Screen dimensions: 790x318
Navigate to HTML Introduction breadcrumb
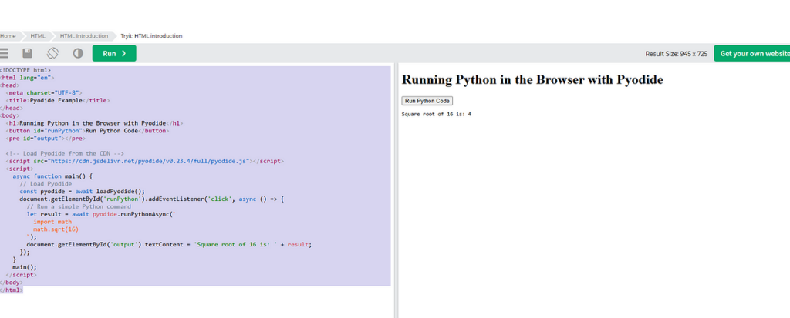[84, 36]
